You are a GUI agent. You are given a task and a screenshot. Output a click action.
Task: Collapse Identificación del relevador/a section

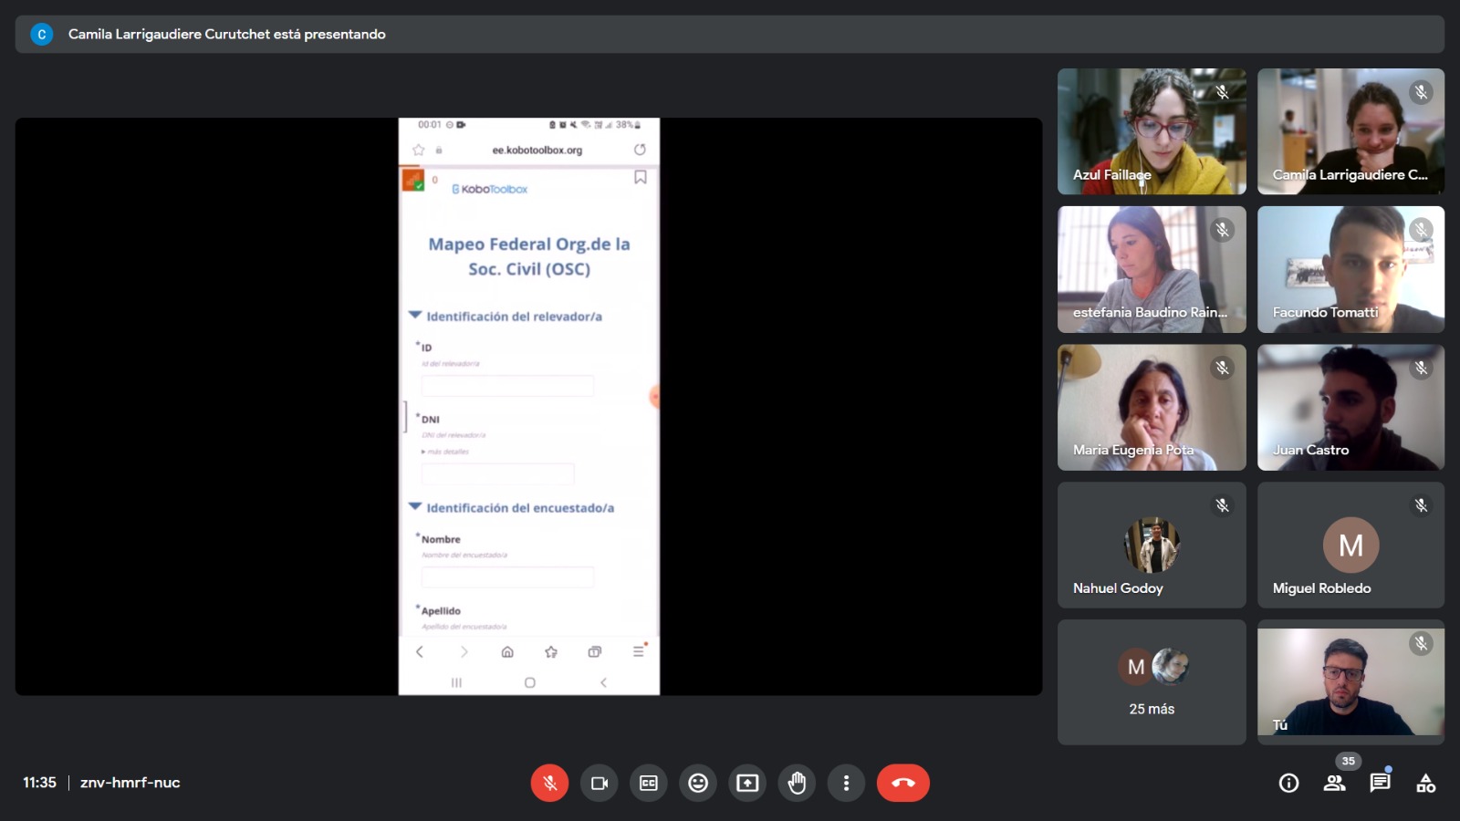point(415,316)
